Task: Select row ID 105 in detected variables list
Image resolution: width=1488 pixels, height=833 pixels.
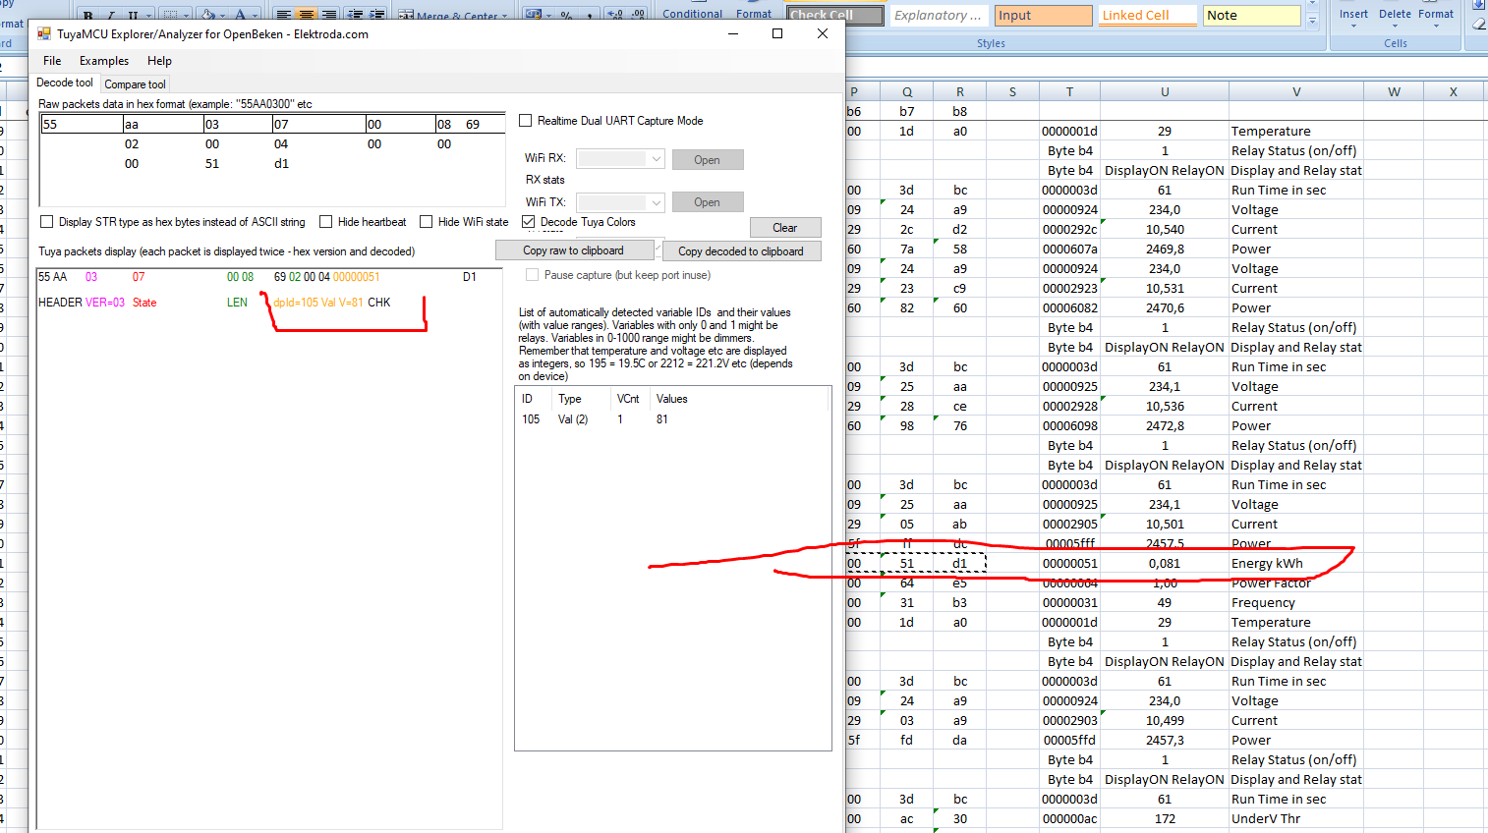Action: (673, 419)
